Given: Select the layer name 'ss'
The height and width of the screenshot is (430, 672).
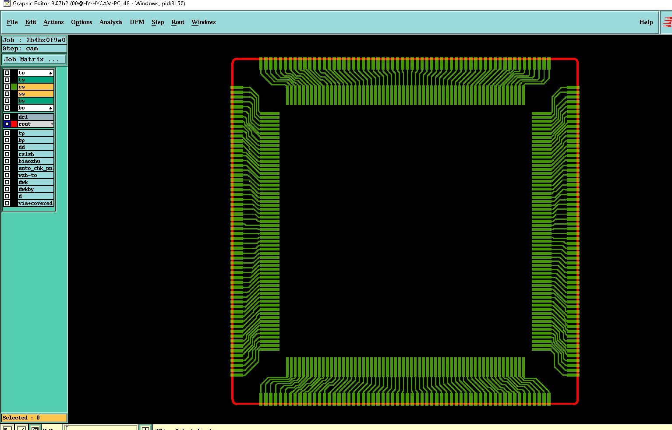Looking at the screenshot, I should tap(35, 94).
